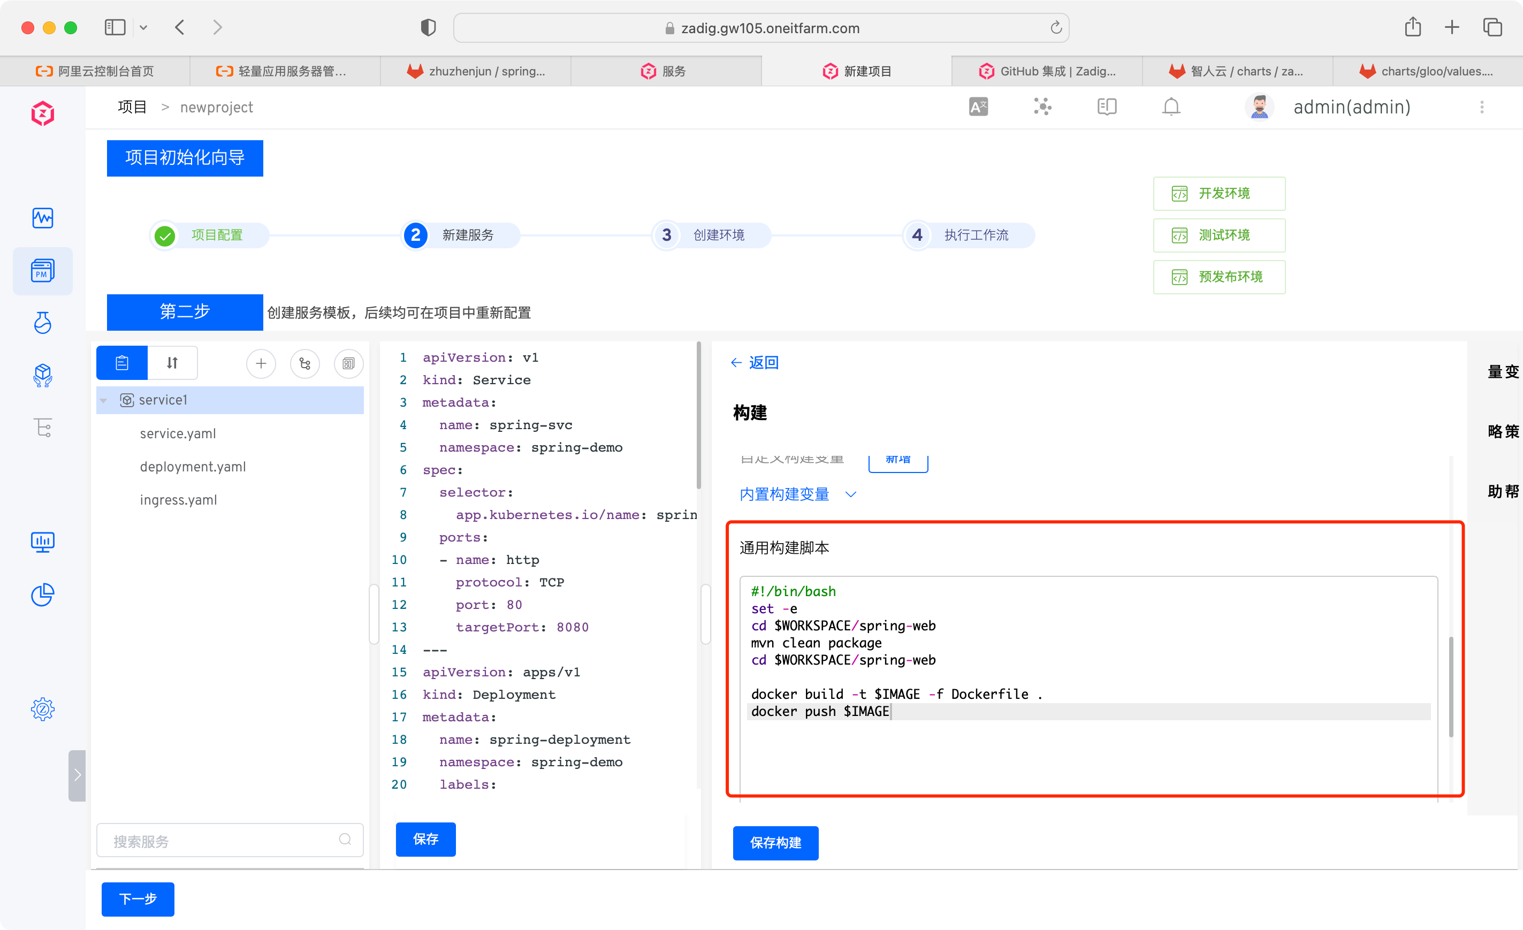
Task: Click the repository sync branch icon
Action: pos(304,363)
